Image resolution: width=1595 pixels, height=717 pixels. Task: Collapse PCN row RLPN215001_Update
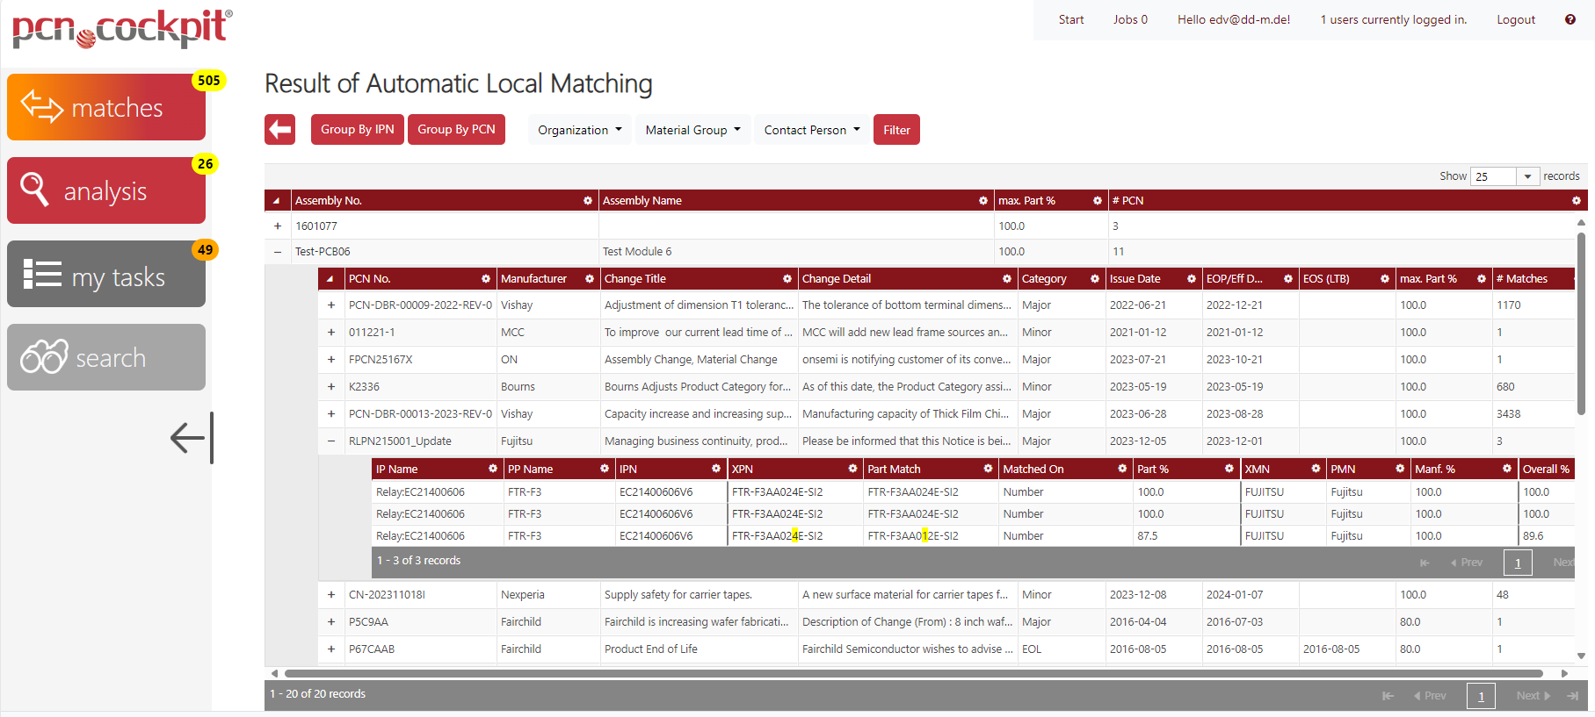331,441
